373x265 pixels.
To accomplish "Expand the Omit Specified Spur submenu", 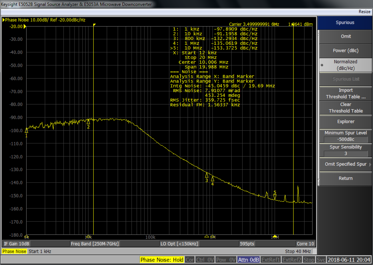I will (345, 164).
